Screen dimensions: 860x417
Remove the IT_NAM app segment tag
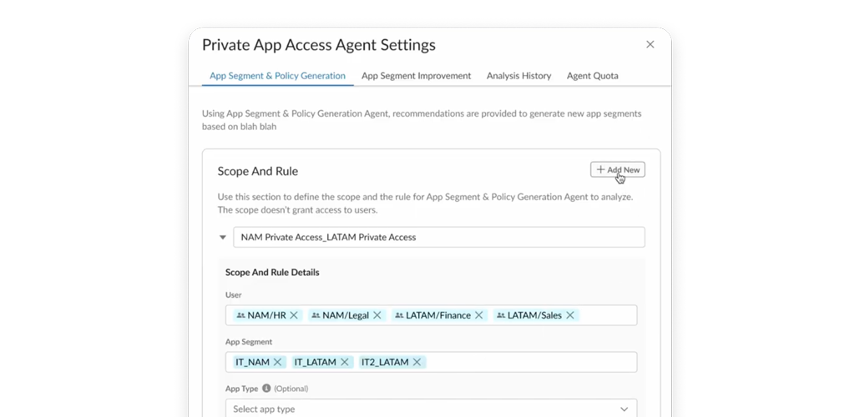tap(277, 362)
